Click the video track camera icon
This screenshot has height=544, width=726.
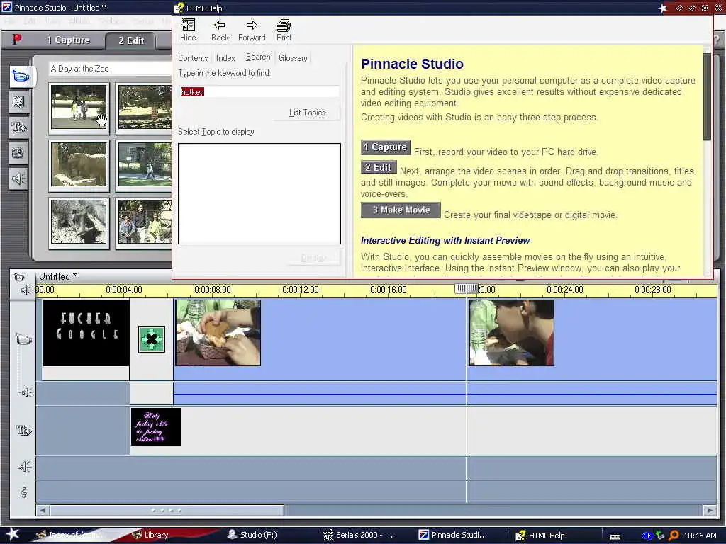point(23,339)
